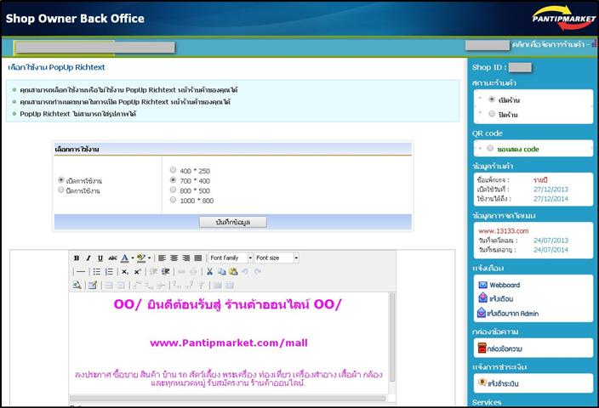This screenshot has width=599, height=408.
Task: Apply subscript formatting
Action: 125,272
